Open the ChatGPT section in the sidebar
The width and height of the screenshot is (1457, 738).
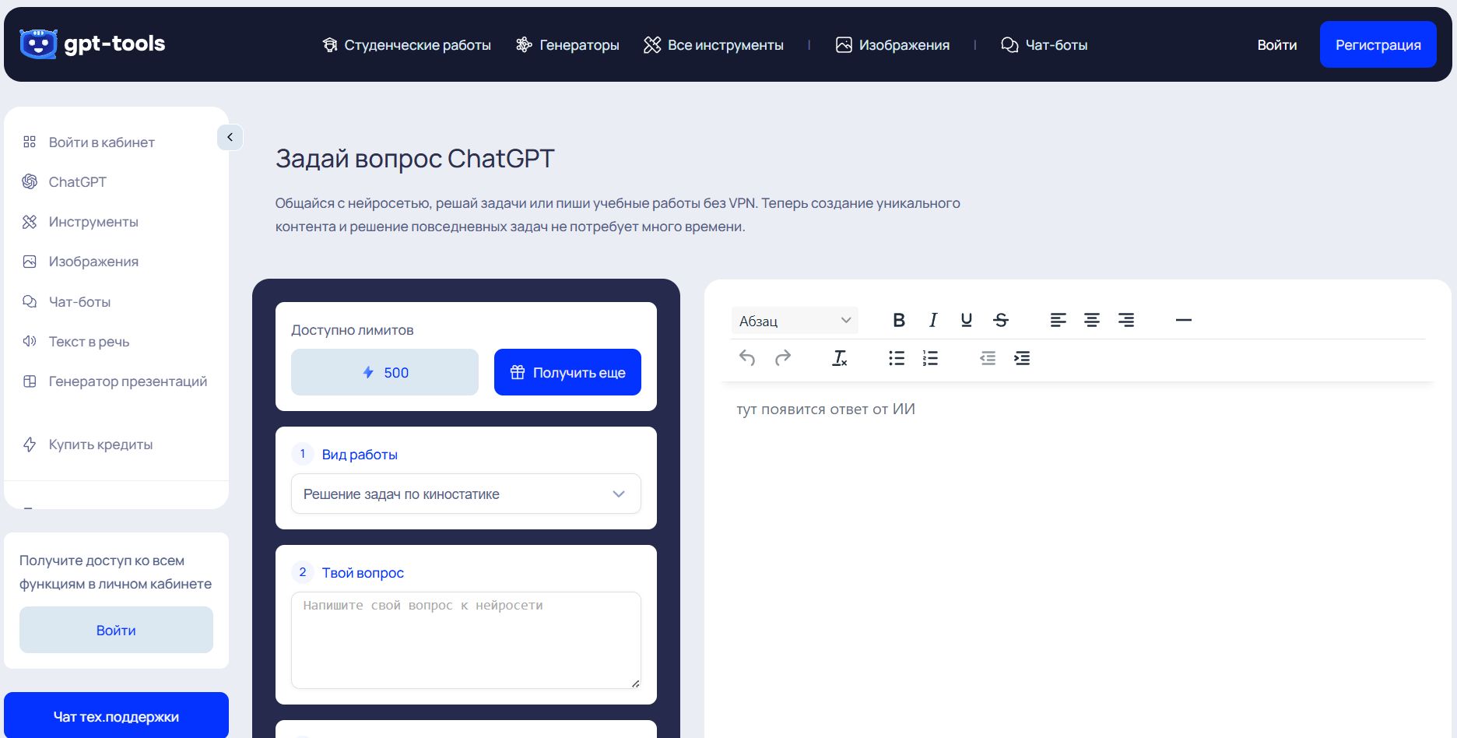pos(75,181)
